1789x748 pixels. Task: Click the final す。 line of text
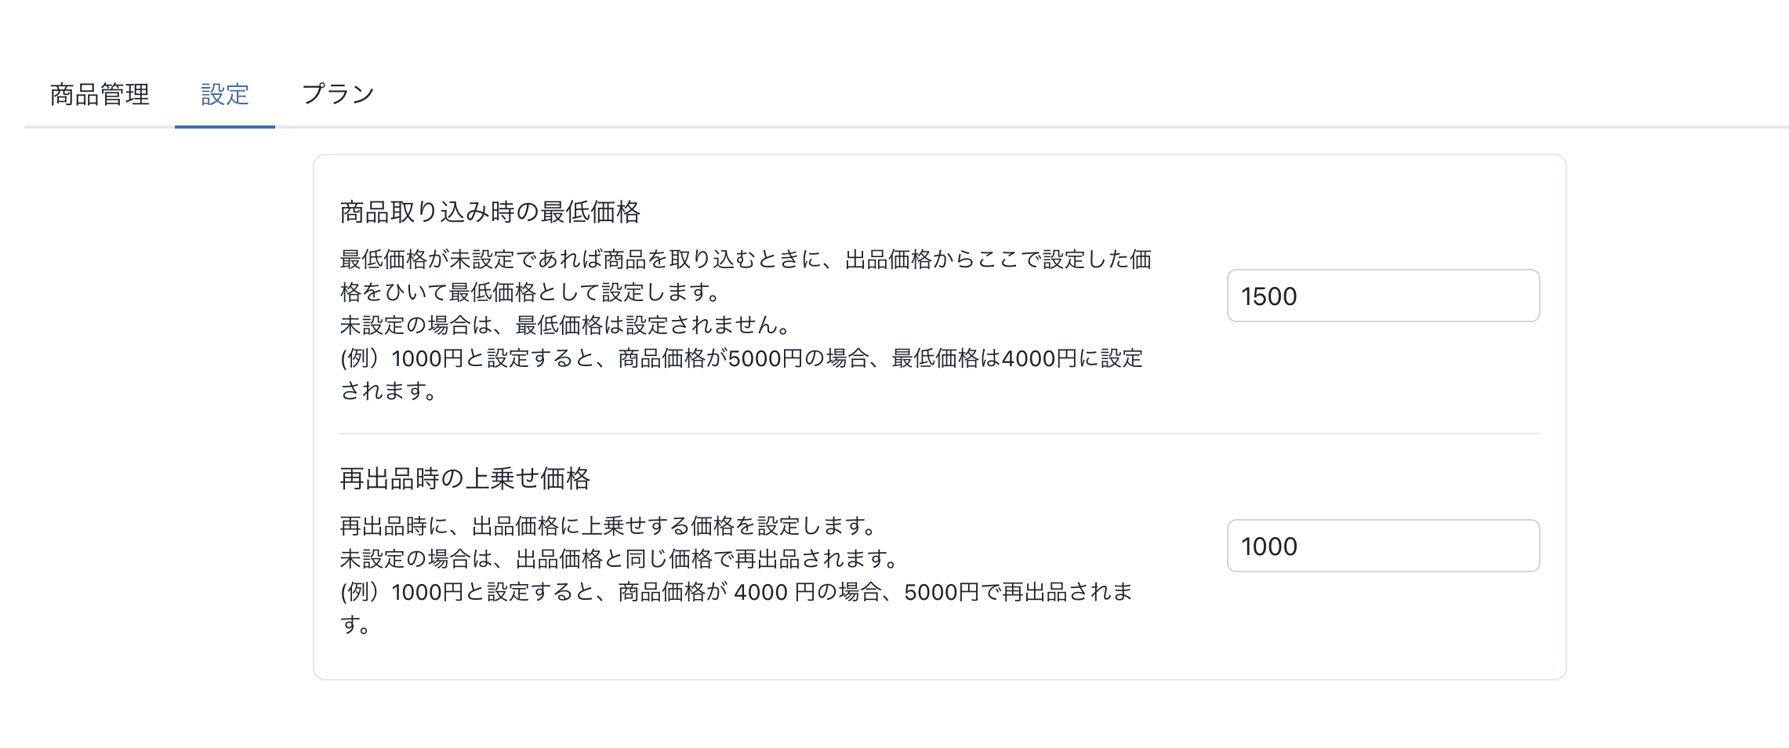(x=355, y=625)
